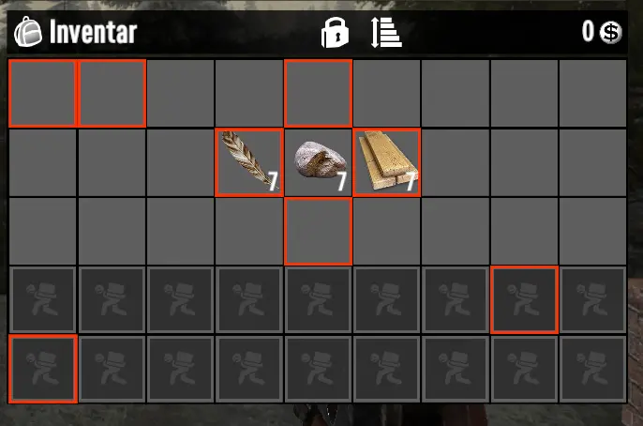The width and height of the screenshot is (643, 426).
Task: Click the backpack icon beside Inventar
Action: tap(28, 32)
